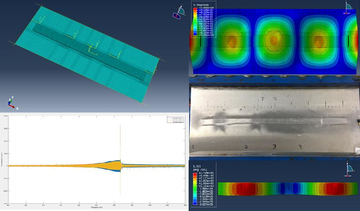Click the 'Frequency (Hz)' x-axis label
The height and width of the screenshot is (211, 360).
click(96, 207)
